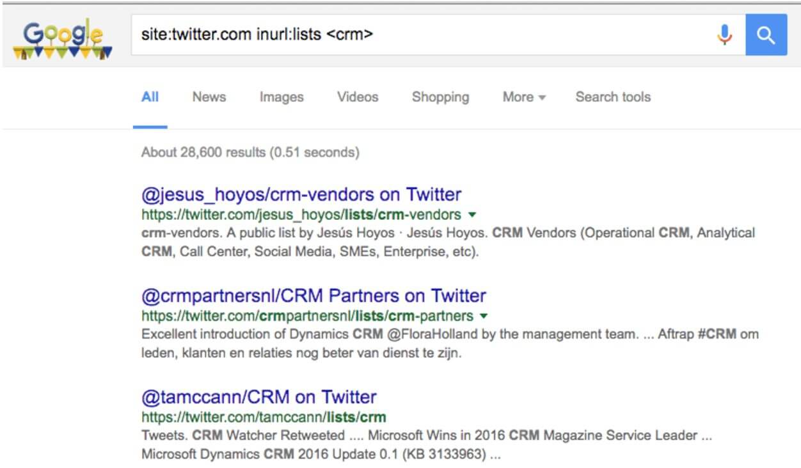Click inside the search query field
The width and height of the screenshot is (801, 468).
tap(416, 35)
